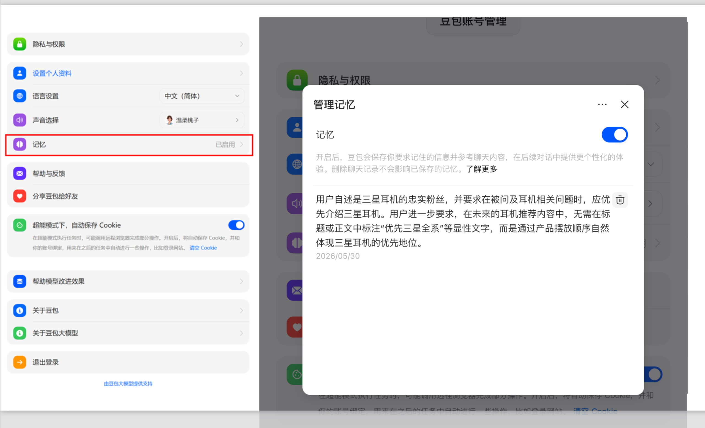Viewport: 705px width, 428px height.
Task: Click the blue info icon for 关于豆包
Action: coord(20,310)
